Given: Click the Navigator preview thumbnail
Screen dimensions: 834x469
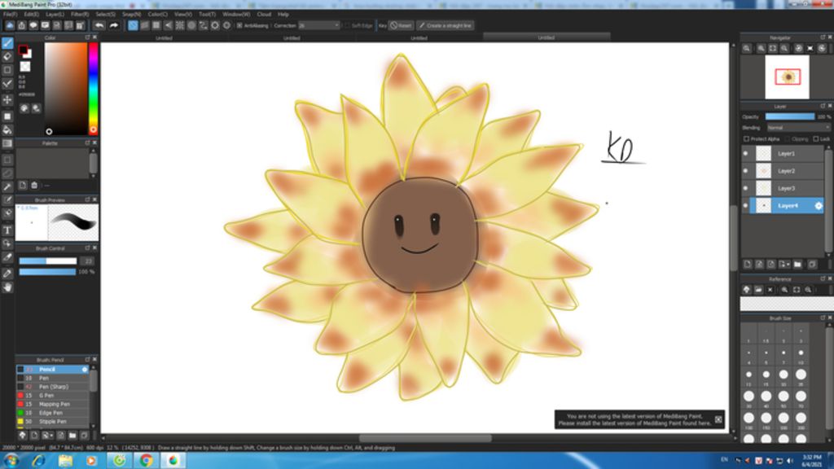Looking at the screenshot, I should [x=788, y=77].
